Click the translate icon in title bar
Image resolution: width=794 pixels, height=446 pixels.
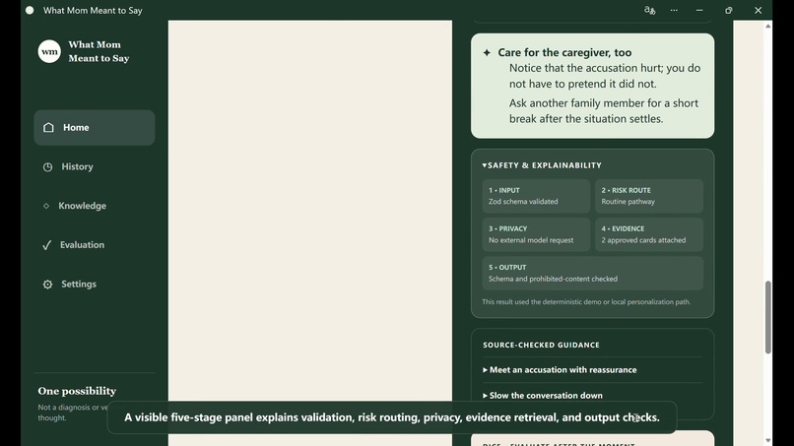[649, 10]
